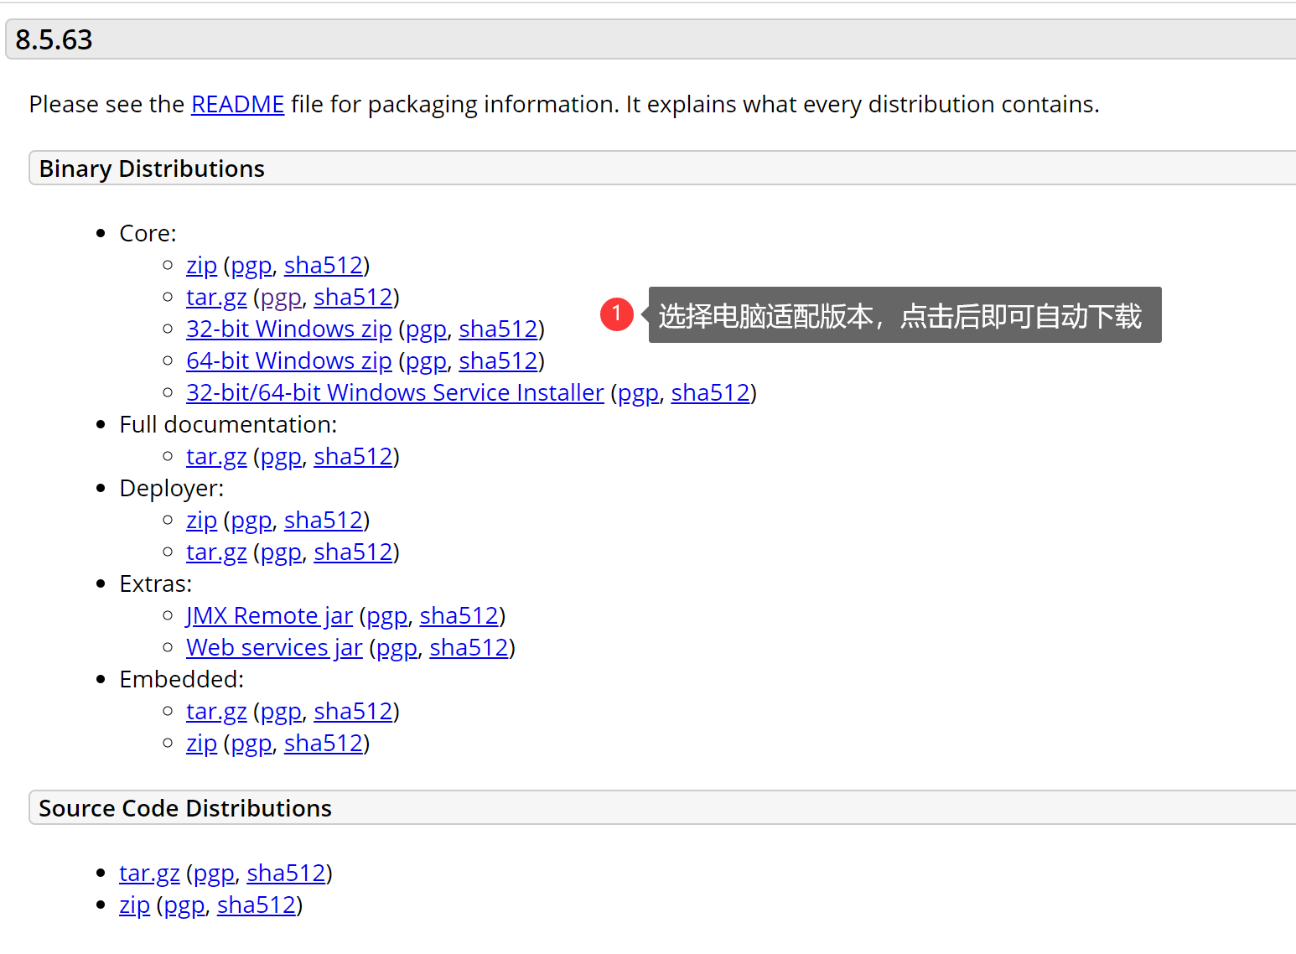Open the README file link
The image size is (1296, 954).
(x=238, y=105)
